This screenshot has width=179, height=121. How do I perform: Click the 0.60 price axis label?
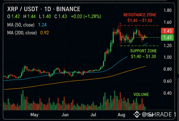point(168,81)
